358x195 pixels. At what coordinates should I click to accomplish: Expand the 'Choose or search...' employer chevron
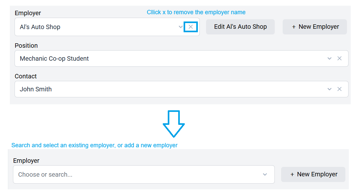point(265,174)
